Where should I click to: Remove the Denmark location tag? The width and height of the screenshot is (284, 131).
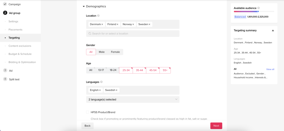coord(102,24)
